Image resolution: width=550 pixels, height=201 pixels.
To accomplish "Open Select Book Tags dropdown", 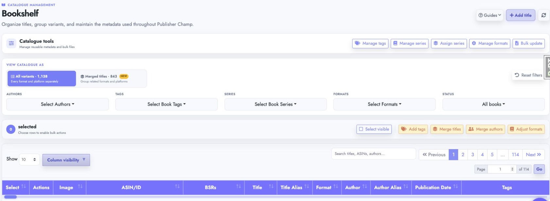I will [x=166, y=104].
